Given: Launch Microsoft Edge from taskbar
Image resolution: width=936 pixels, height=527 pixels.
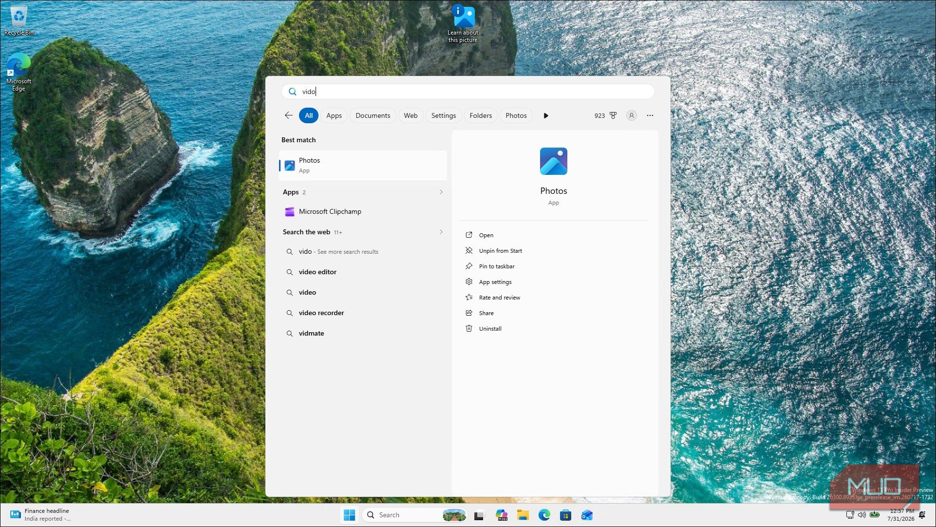Looking at the screenshot, I should (x=544, y=515).
